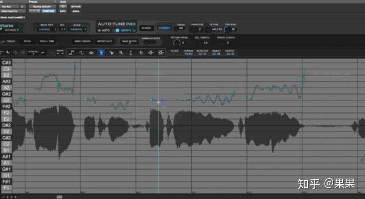Click the Antares logo
The width and height of the screenshot is (365, 199).
point(6,26)
